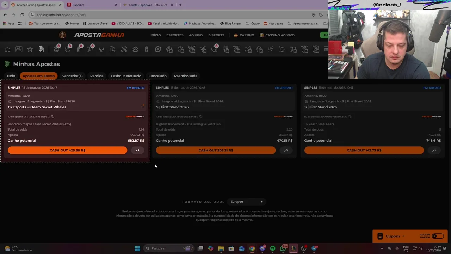Open the CASSINO AO VIVO nav link
This screenshot has width=451, height=254.
click(x=277, y=35)
